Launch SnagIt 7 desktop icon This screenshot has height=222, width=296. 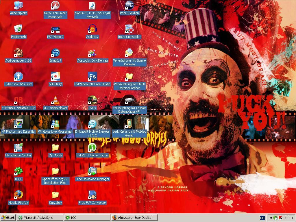tap(55, 53)
